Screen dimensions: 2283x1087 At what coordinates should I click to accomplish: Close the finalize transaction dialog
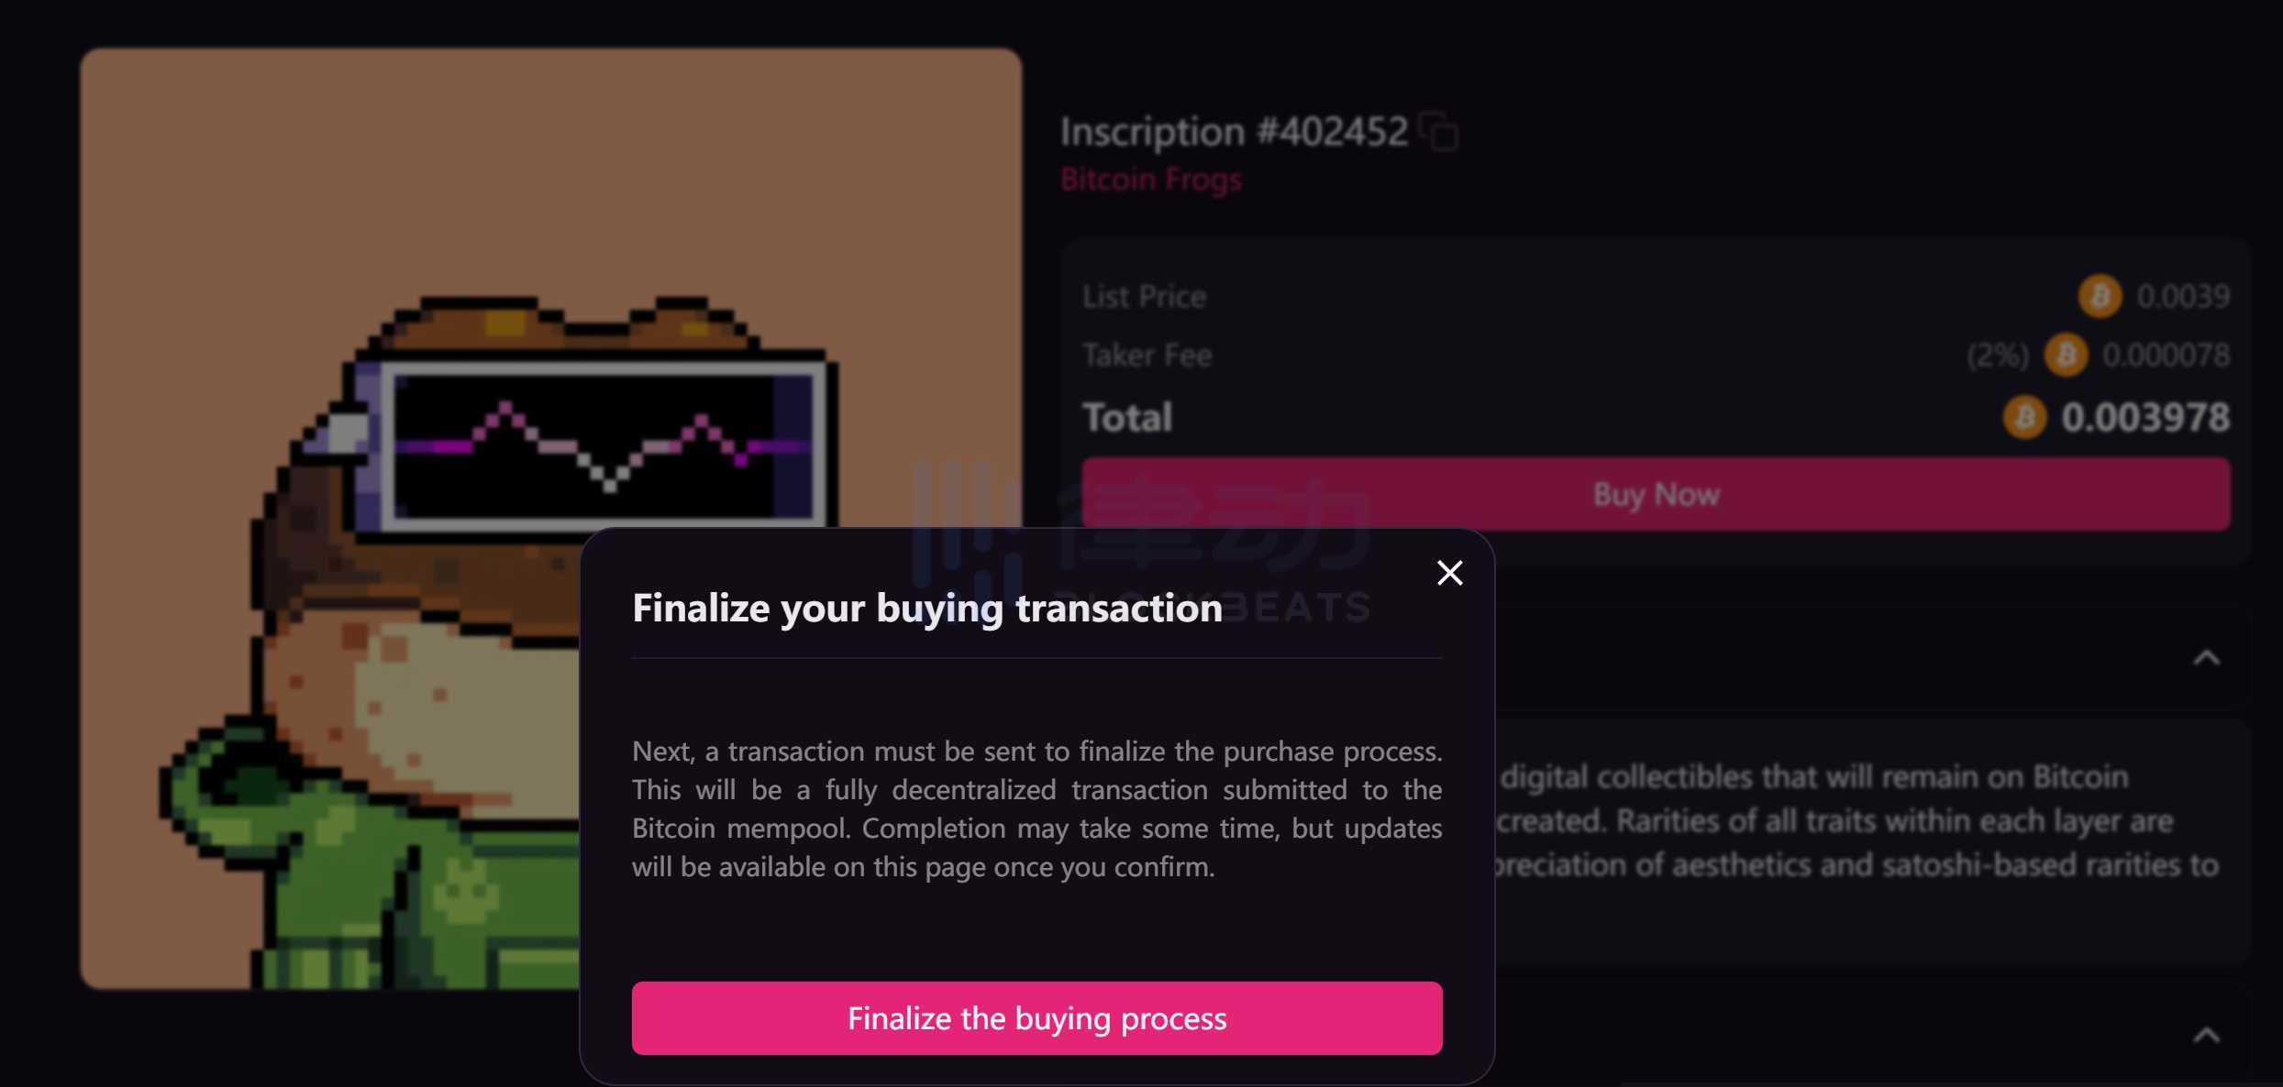click(1449, 573)
